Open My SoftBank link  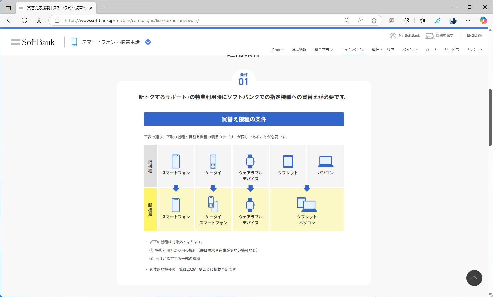click(x=405, y=36)
